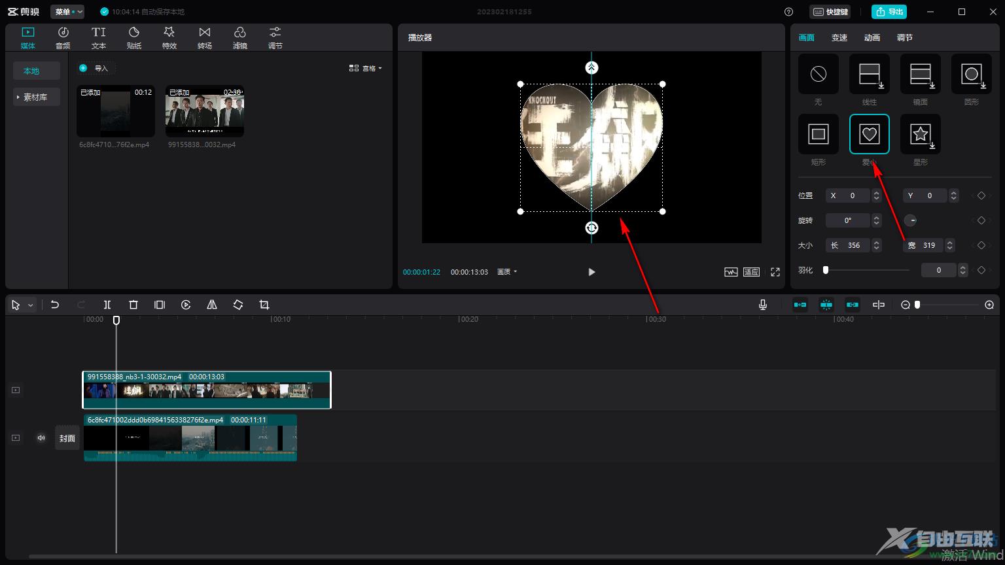Click the 适应 fit ratio button
1005x565 pixels.
[752, 272]
